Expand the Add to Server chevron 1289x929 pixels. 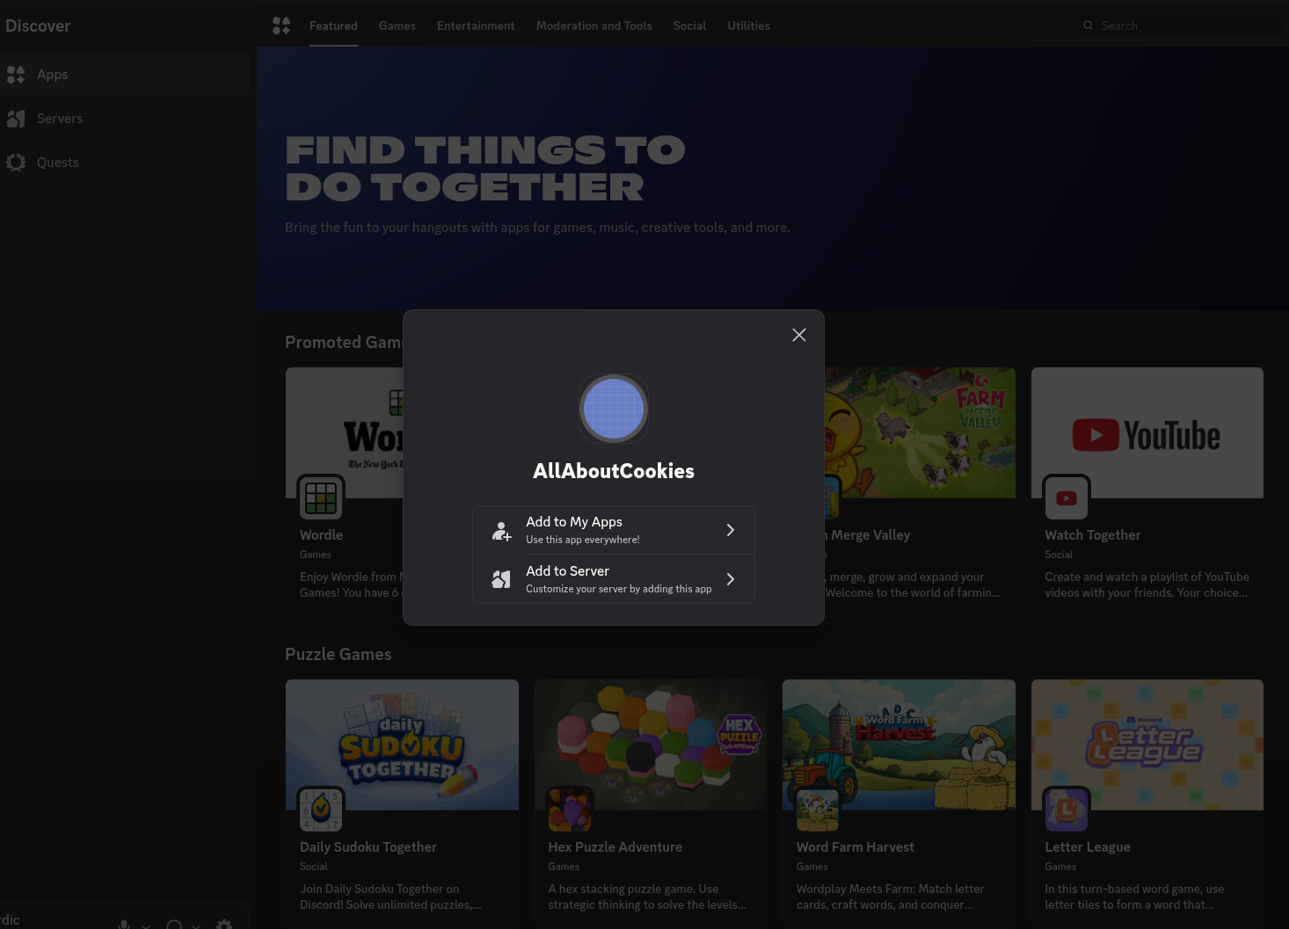click(730, 579)
